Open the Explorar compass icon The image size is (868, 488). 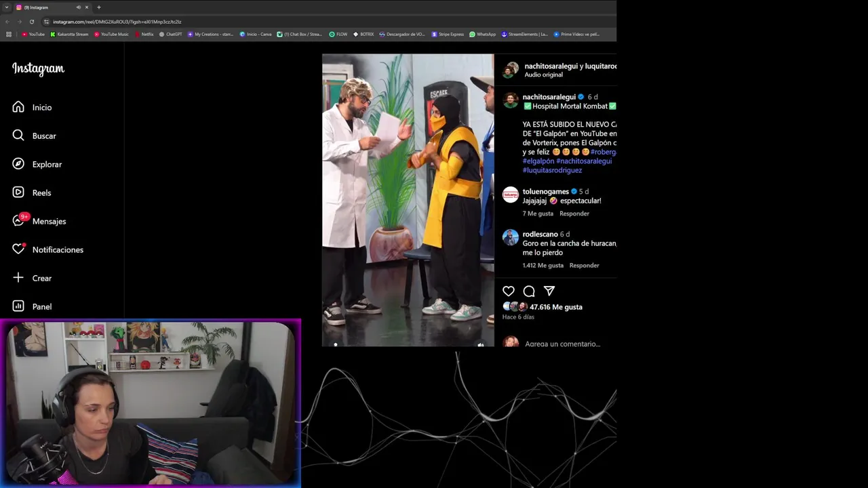(18, 164)
